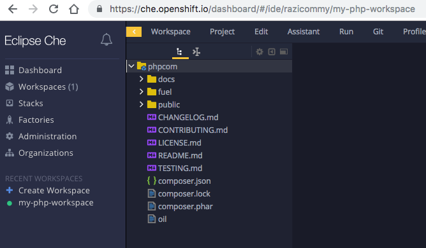This screenshot has width=426, height=248.
Task: Open the Project Explorer tree tab icon
Action: pyautogui.click(x=179, y=52)
